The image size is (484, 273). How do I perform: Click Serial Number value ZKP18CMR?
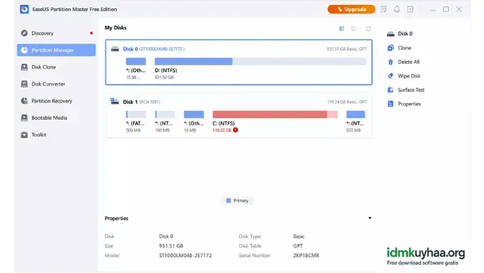306,256
